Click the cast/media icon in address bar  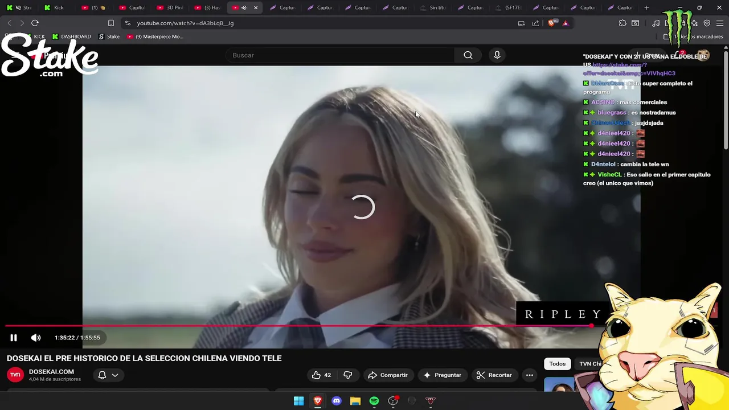pos(521,23)
